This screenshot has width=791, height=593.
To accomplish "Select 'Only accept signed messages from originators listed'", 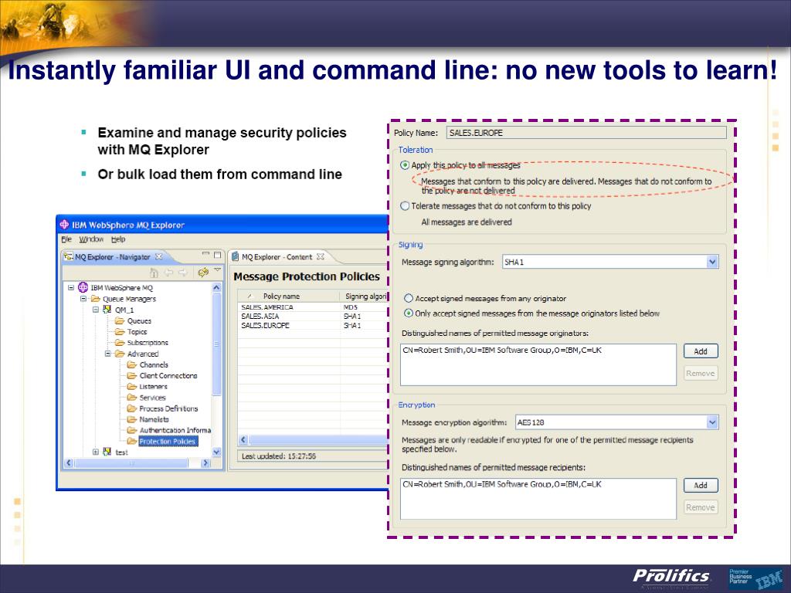I will 409,313.
